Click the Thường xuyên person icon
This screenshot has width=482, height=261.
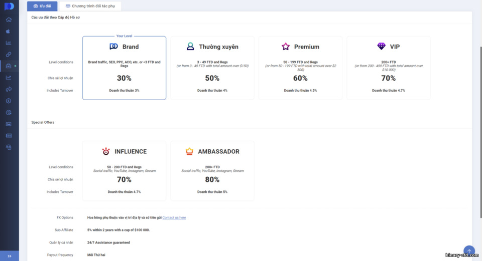click(190, 46)
